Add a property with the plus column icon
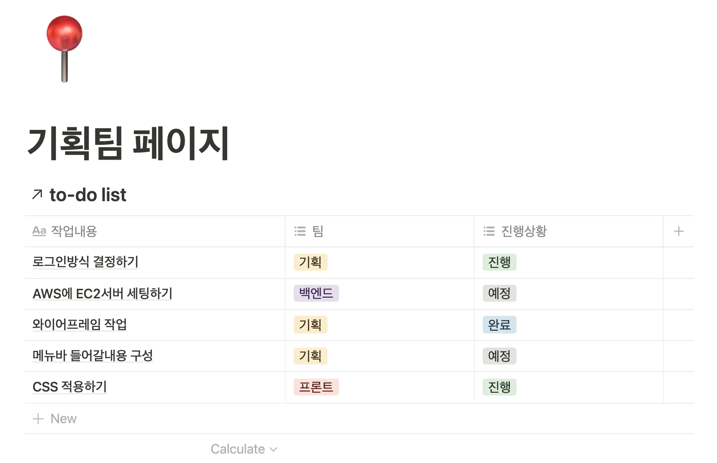Screen dimensions: 717x463 click(678, 231)
